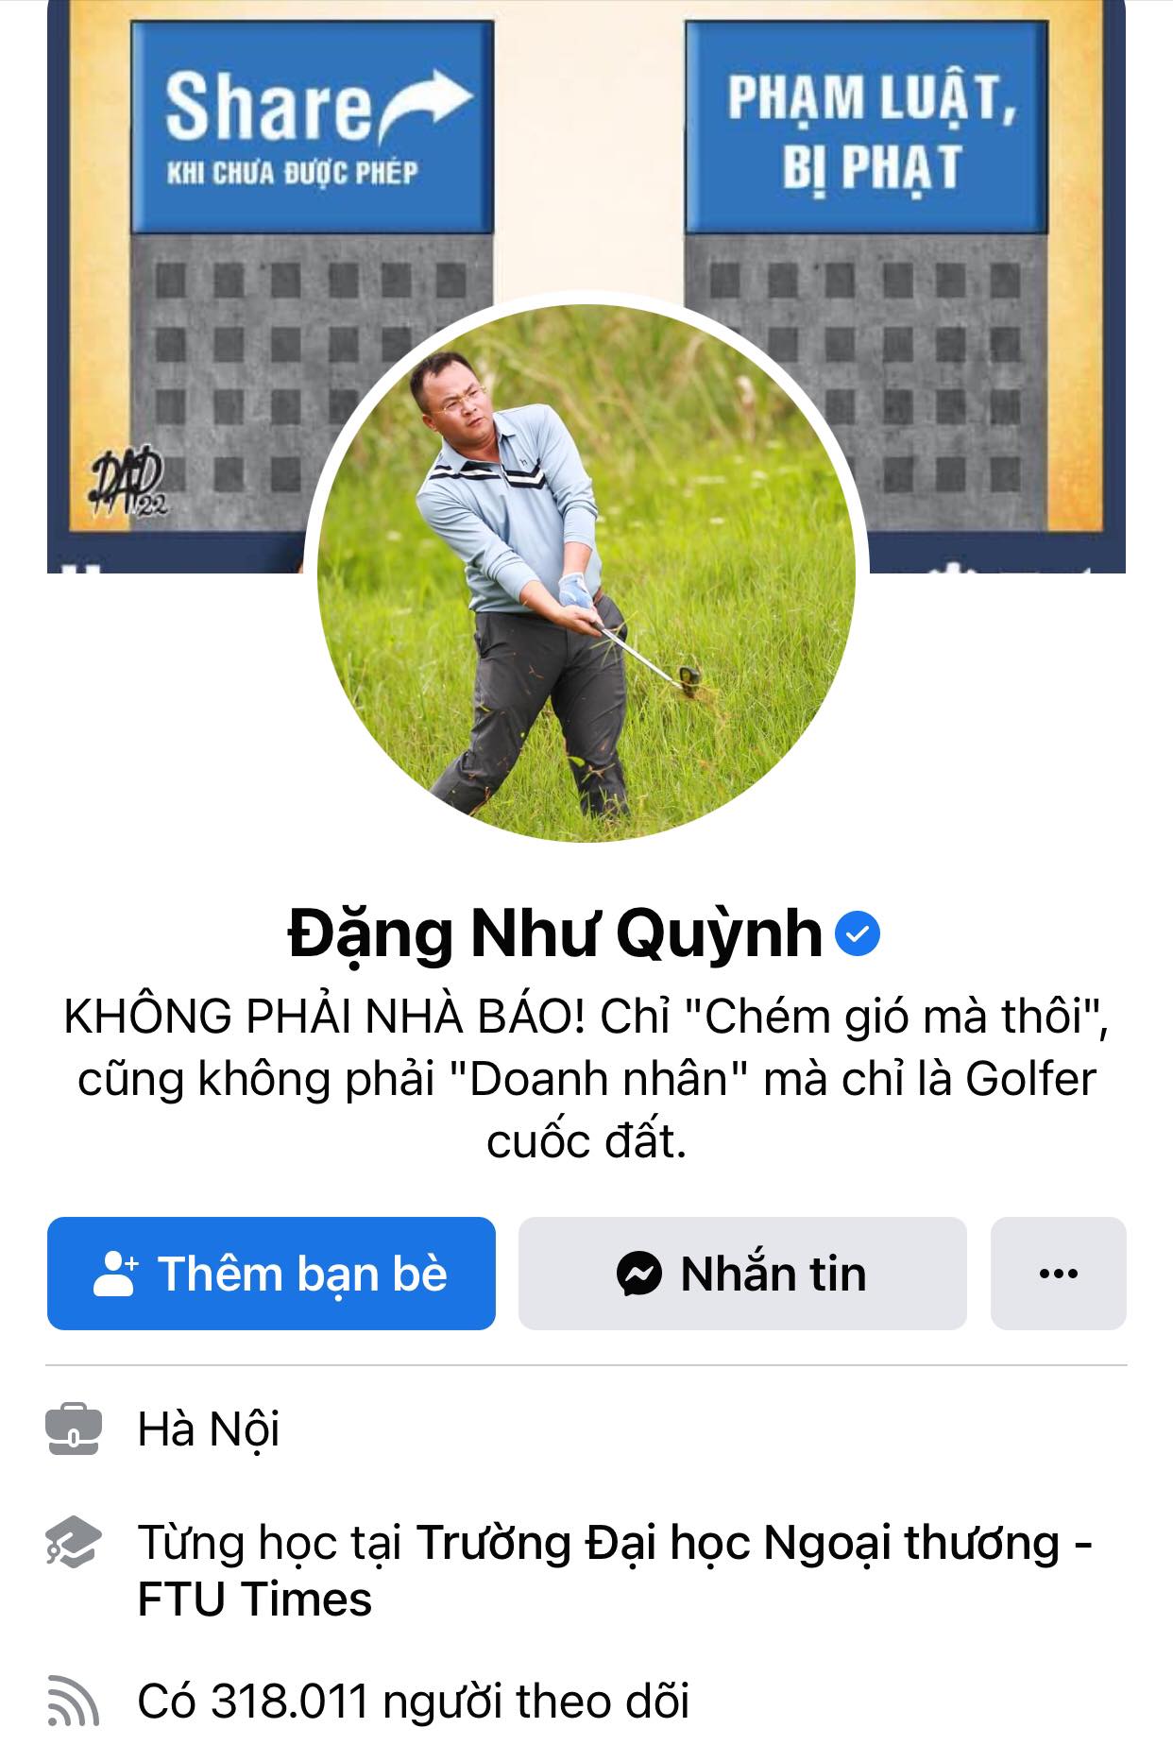Click the briefcase work icon
Image resolution: width=1173 pixels, height=1745 pixels.
(x=73, y=1429)
